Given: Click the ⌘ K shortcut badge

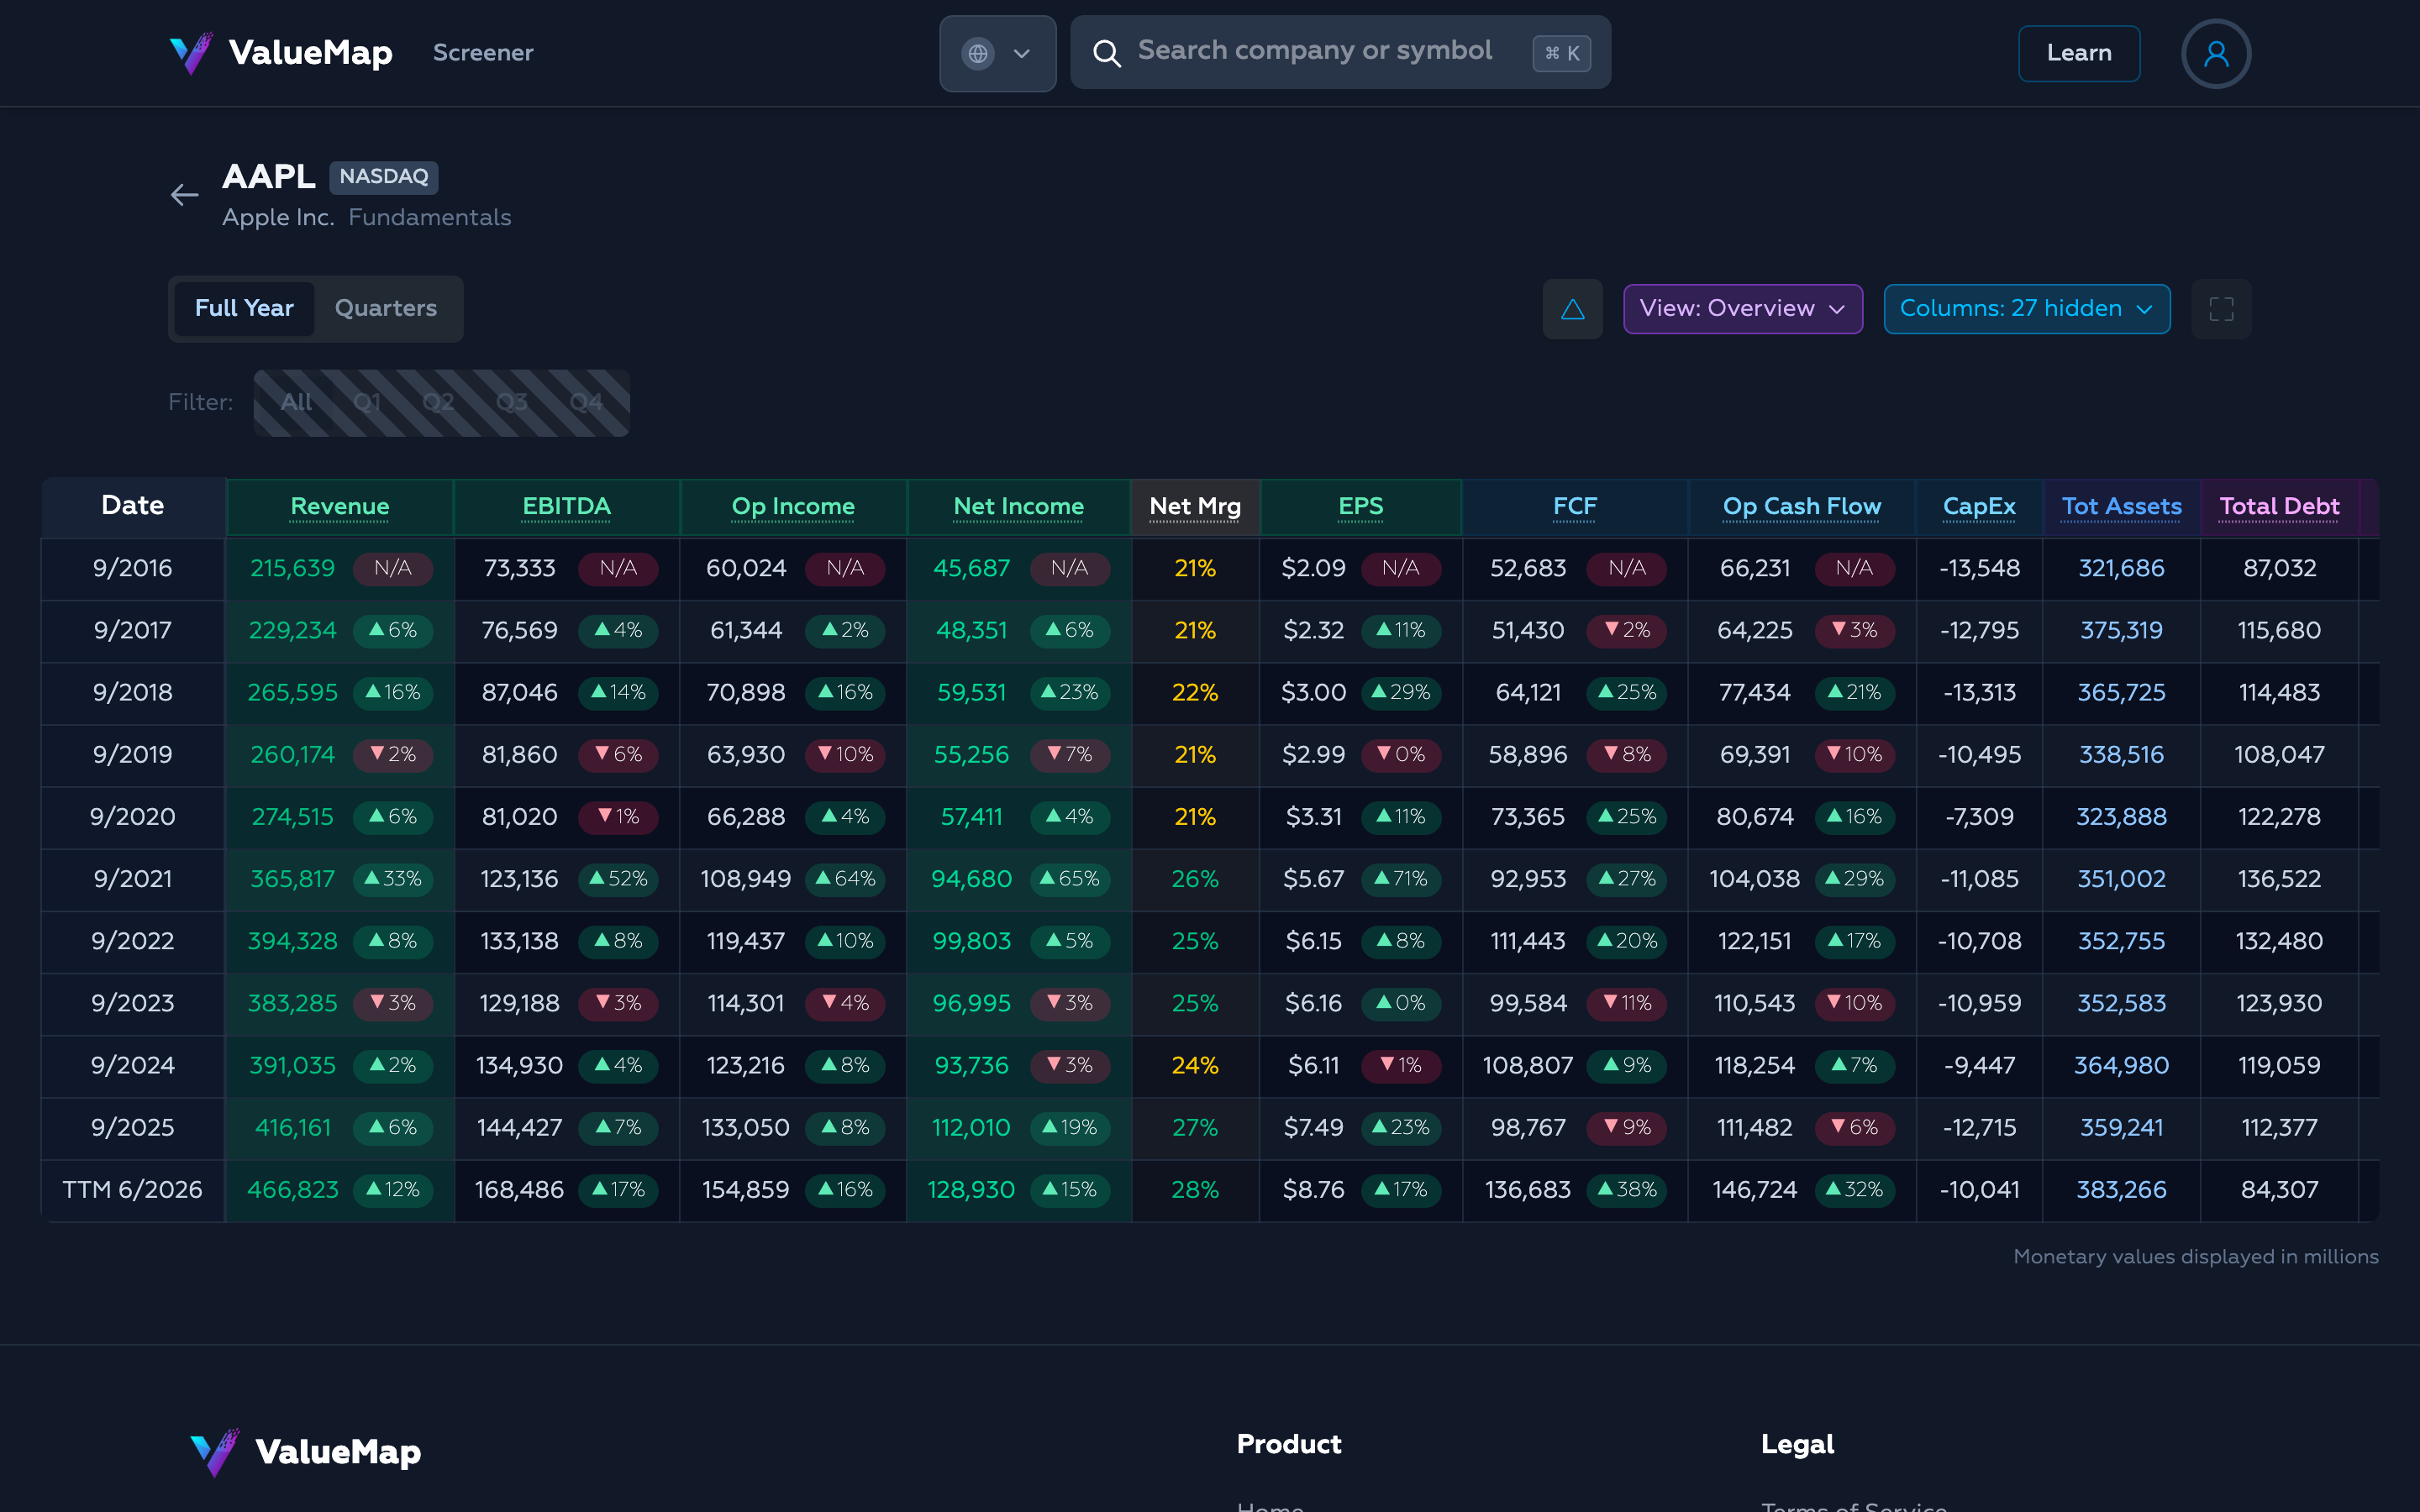Looking at the screenshot, I should tap(1562, 53).
